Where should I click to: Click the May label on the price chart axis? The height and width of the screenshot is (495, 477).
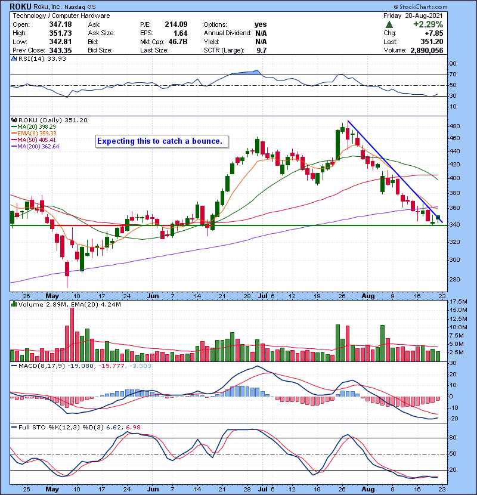(x=52, y=296)
